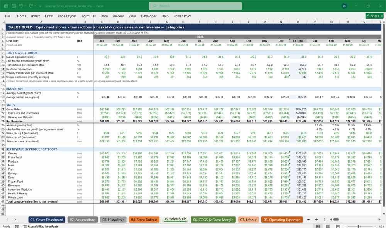386x228 pixels.
Task: Click vertical scrollbar down arrow
Action: coord(384,214)
